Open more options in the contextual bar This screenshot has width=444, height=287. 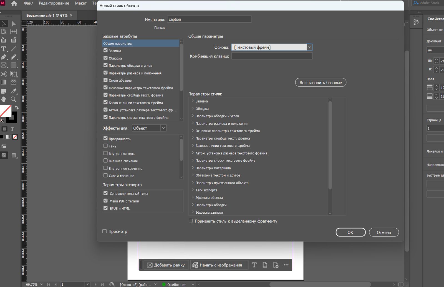point(286,265)
